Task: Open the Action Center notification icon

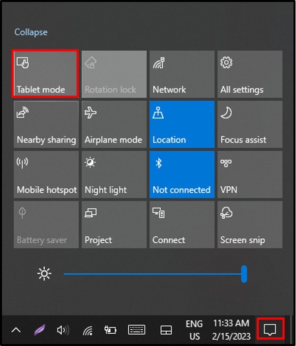Action: click(x=270, y=329)
